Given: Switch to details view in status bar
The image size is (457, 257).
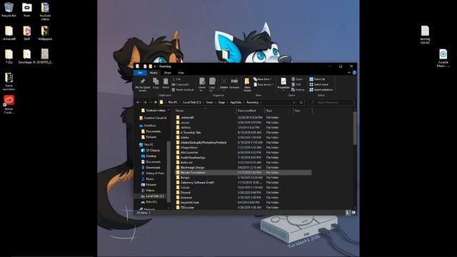Looking at the screenshot, I should tap(348, 213).
